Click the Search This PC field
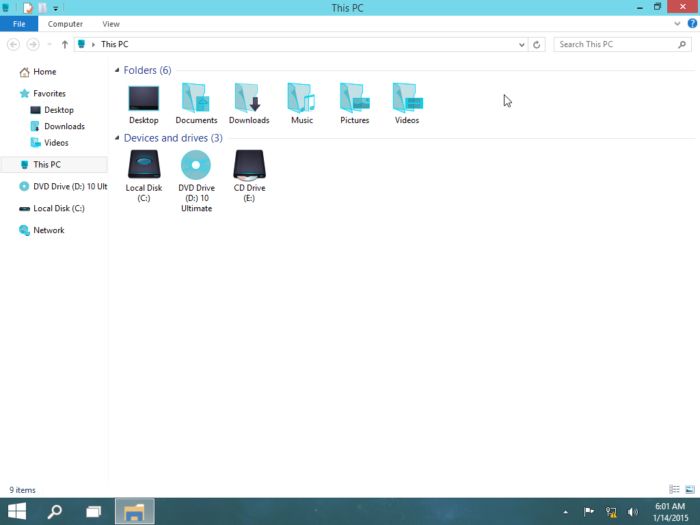The height and width of the screenshot is (525, 700). click(622, 44)
